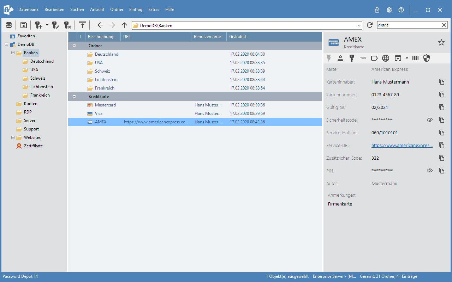Image resolution: width=452 pixels, height=282 pixels.
Task: Collapse the DemoDB tree node
Action: click(x=6, y=44)
